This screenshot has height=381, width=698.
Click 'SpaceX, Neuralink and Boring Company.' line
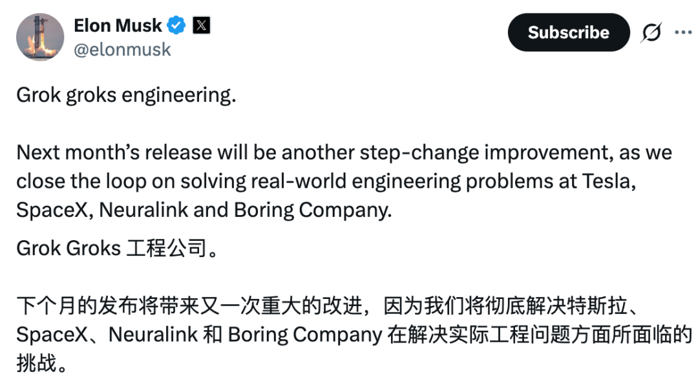point(204,211)
